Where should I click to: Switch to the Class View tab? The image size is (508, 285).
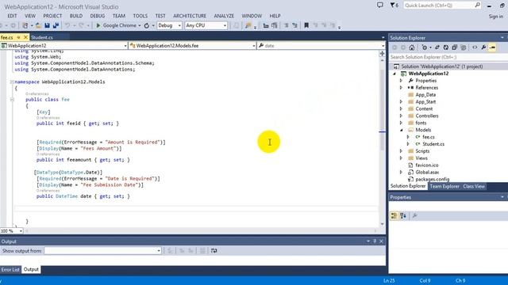(474, 187)
